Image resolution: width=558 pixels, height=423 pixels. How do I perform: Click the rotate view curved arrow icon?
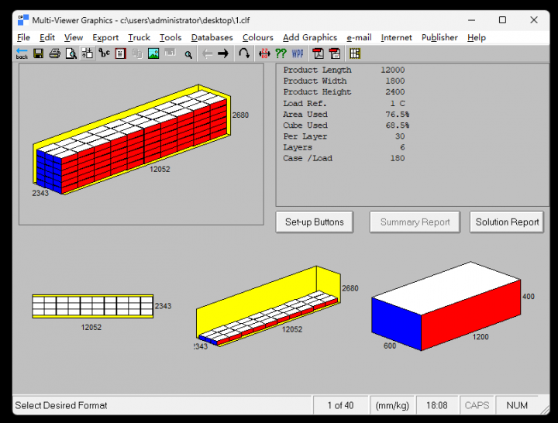[x=244, y=53]
